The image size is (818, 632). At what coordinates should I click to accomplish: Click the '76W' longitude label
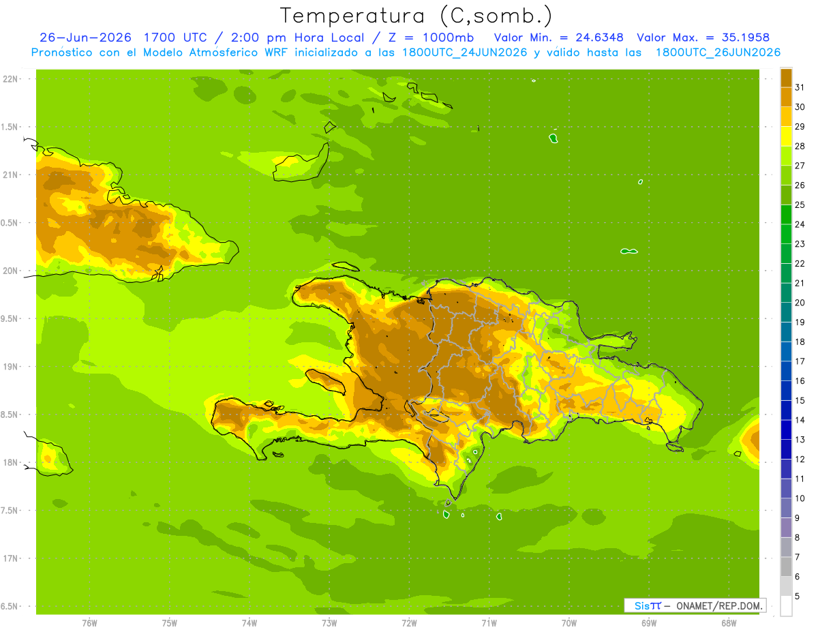89,623
